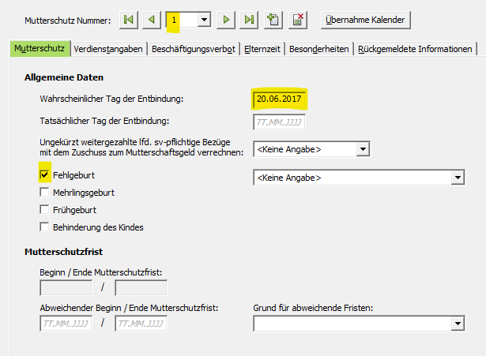Open the Beschäftigungsverbot tab
The height and width of the screenshot is (356, 486).
coord(194,49)
